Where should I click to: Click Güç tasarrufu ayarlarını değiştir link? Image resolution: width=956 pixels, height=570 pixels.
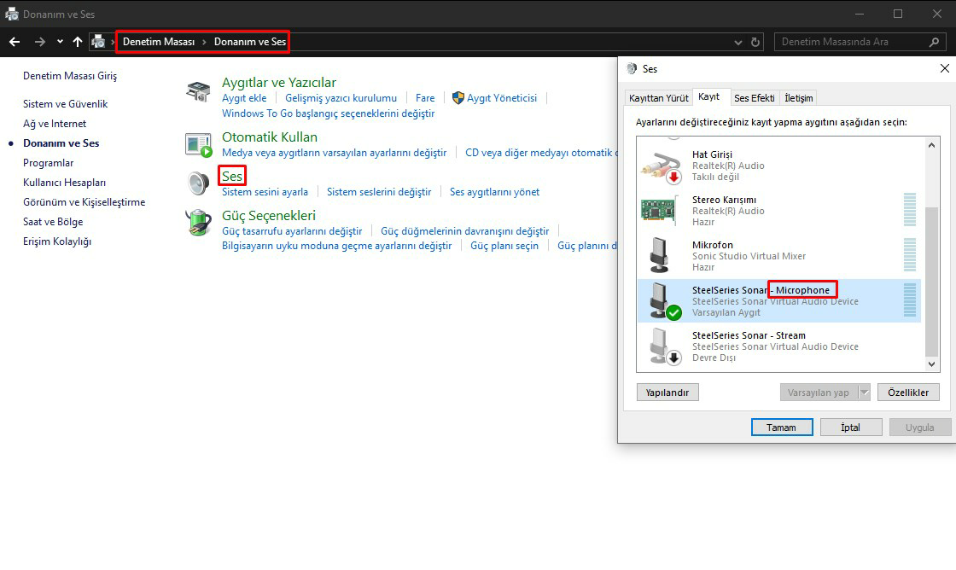pyautogui.click(x=292, y=231)
